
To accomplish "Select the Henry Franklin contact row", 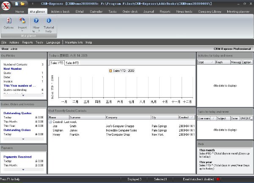I will coord(121,134).
